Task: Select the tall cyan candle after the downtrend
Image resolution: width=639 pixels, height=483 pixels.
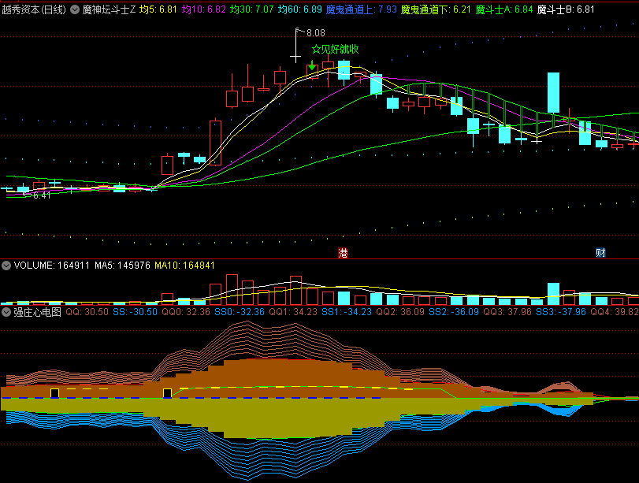Action: click(x=553, y=93)
